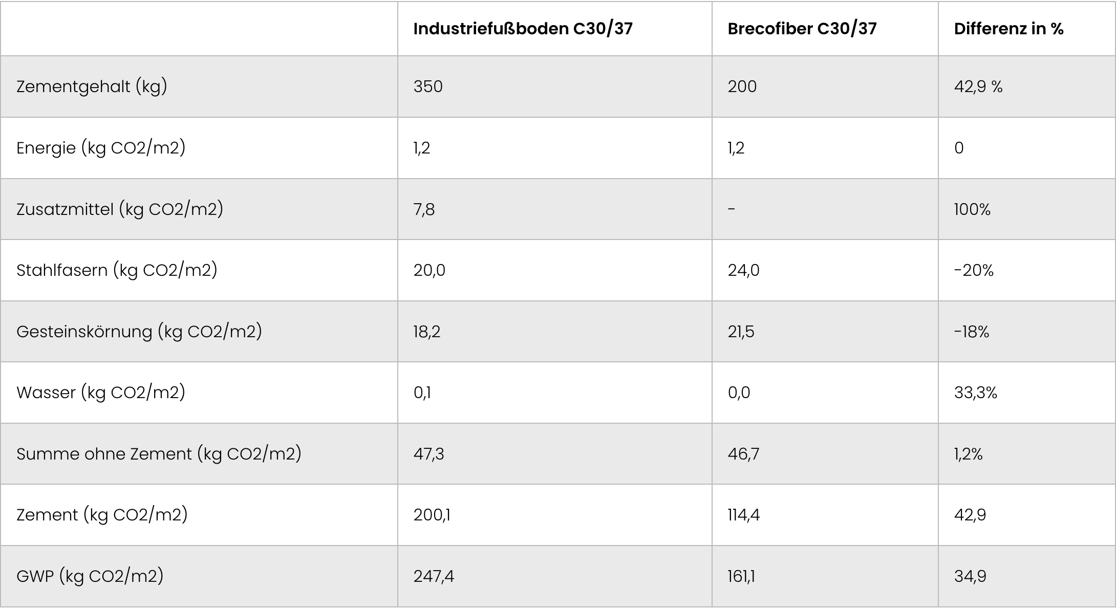Image resolution: width=1116 pixels, height=609 pixels.
Task: Click the -20% difference cell
Action: coord(974,270)
